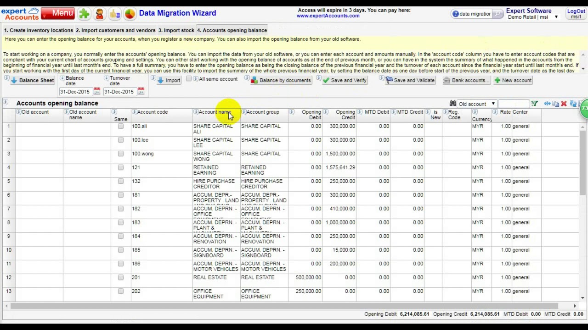Click the Balance Sheet button
588x330 pixels.
[x=32, y=80]
